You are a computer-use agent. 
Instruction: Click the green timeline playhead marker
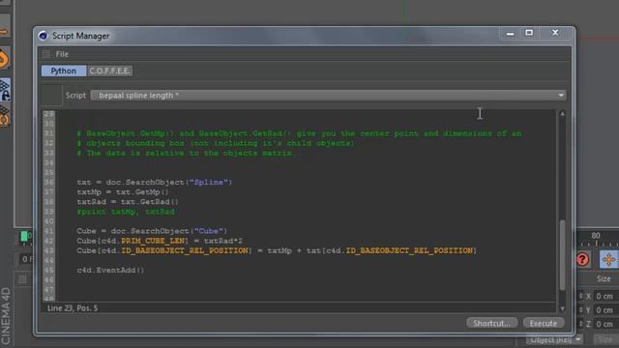coord(24,236)
